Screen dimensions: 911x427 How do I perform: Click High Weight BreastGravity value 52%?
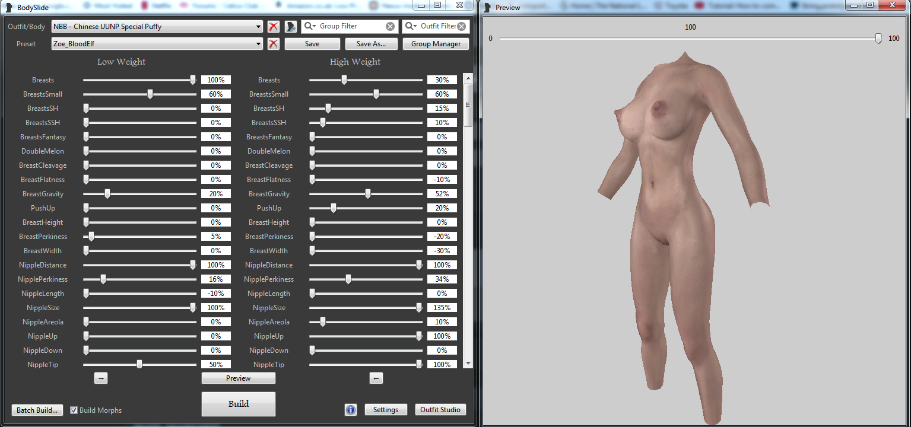pos(442,194)
